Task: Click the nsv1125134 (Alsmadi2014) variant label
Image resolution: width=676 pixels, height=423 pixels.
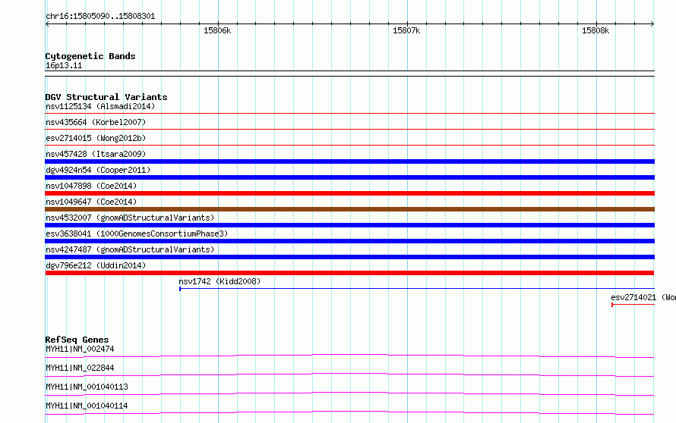Action: [100, 106]
